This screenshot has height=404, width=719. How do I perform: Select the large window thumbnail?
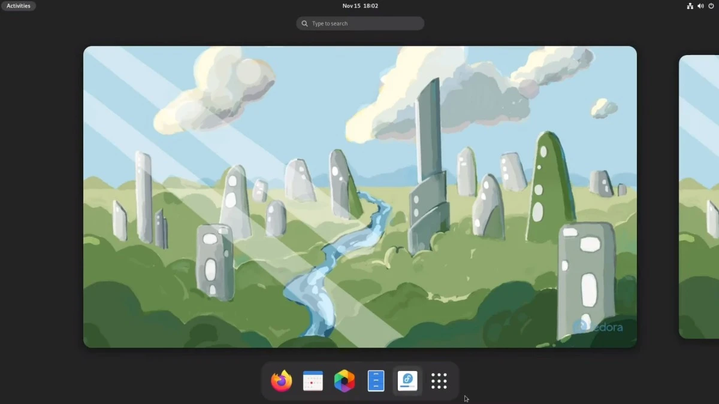pos(359,196)
